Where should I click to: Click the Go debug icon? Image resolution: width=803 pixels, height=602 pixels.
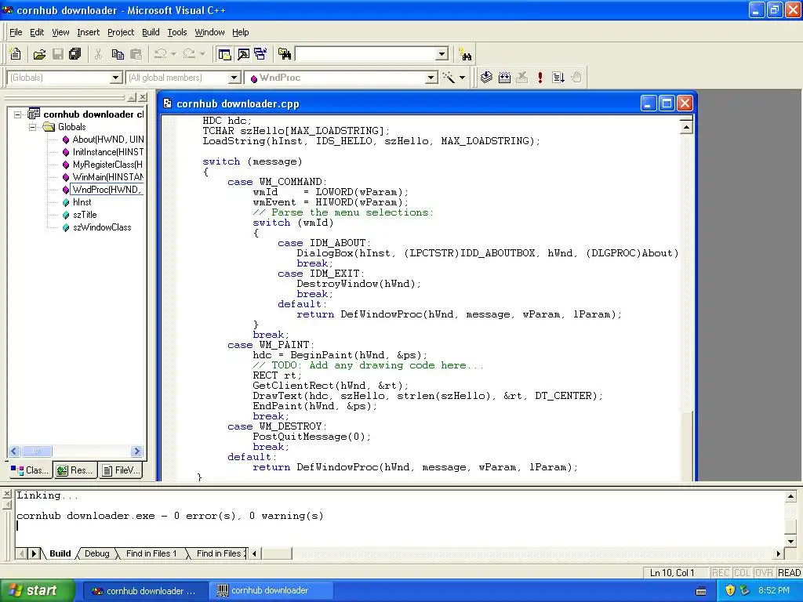point(558,78)
